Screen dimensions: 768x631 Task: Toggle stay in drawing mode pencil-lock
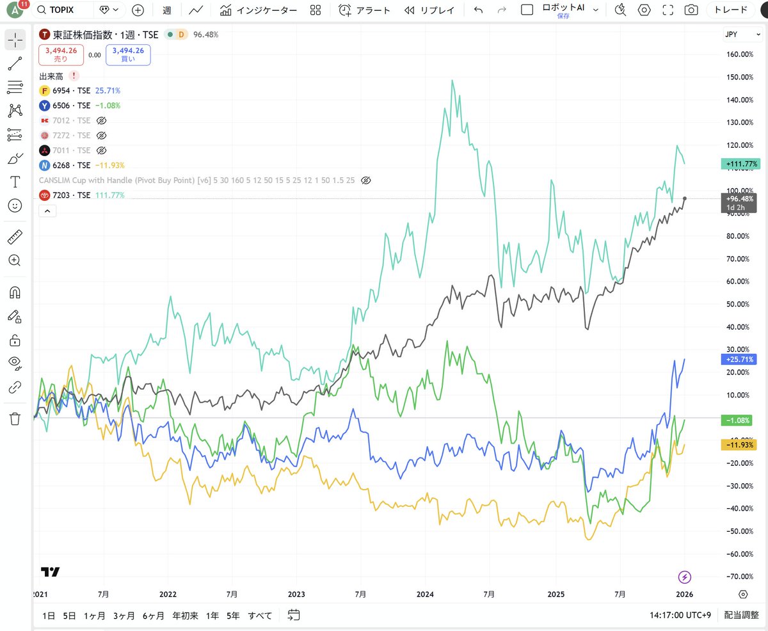tap(15, 316)
